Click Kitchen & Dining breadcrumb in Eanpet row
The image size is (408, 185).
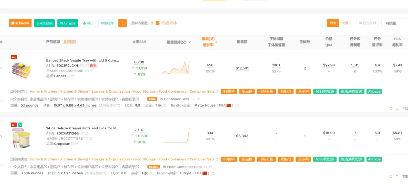point(74,92)
